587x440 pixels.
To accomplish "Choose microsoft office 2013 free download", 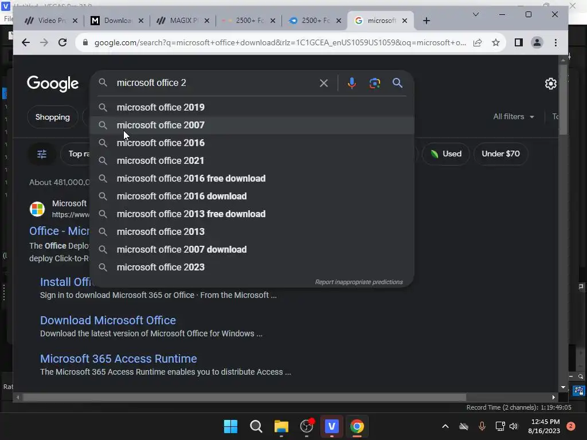I will pos(252,214).
